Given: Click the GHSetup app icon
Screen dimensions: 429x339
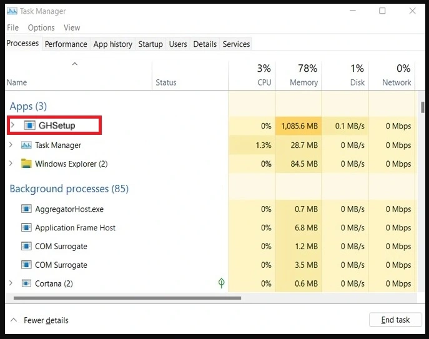Looking at the screenshot, I should [x=29, y=125].
